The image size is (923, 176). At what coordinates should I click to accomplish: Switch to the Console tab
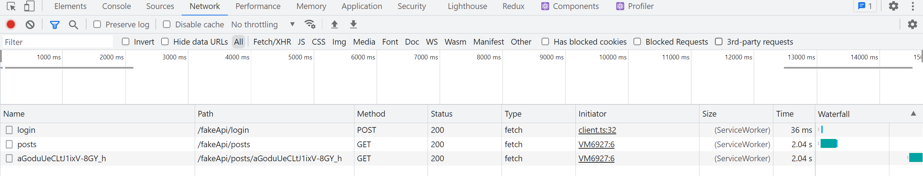click(116, 6)
